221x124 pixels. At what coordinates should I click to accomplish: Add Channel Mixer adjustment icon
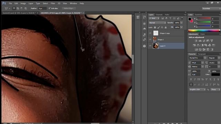[210, 45]
